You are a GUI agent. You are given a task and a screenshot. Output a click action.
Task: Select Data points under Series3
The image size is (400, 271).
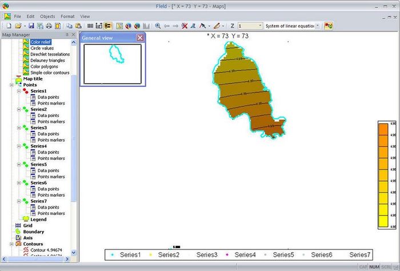click(x=48, y=134)
